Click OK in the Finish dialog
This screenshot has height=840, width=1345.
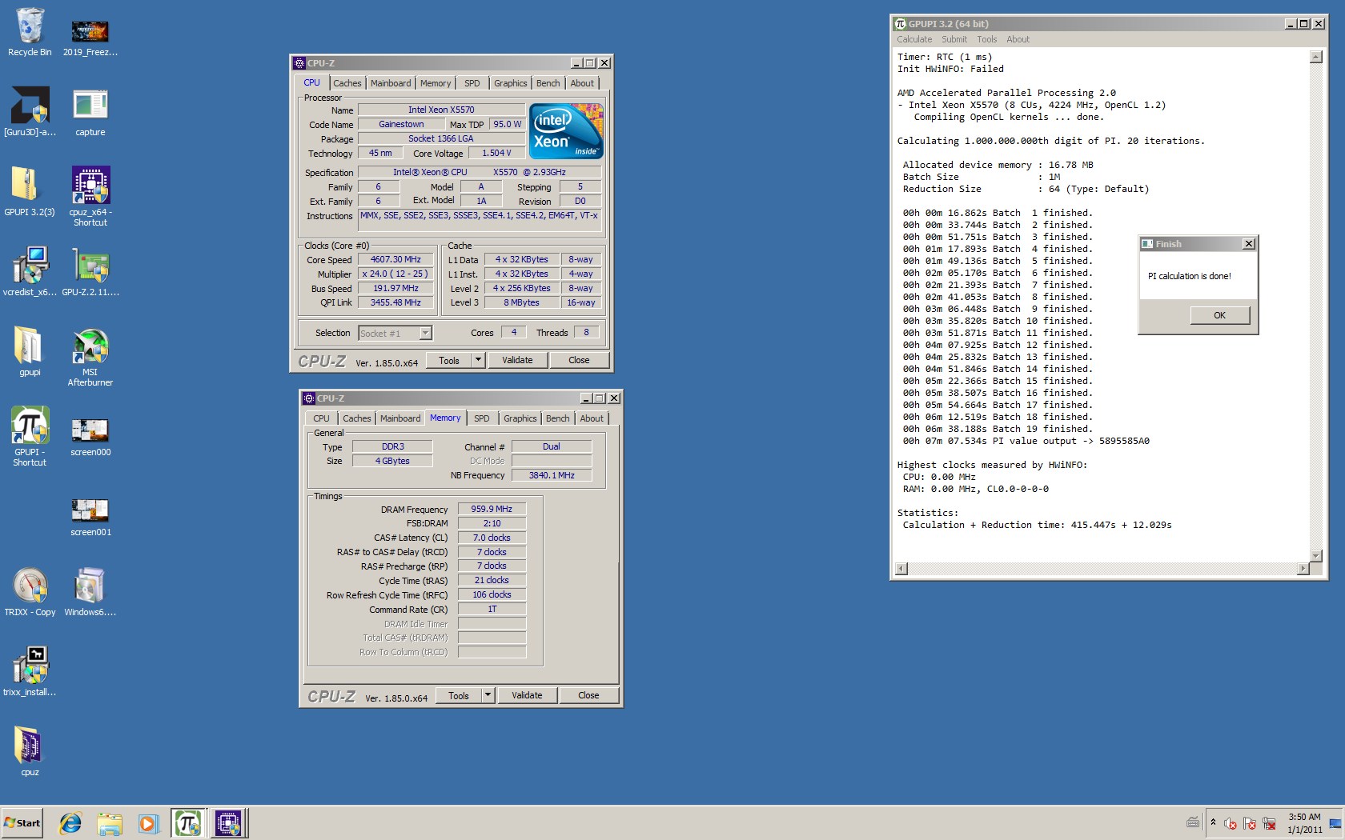point(1219,315)
